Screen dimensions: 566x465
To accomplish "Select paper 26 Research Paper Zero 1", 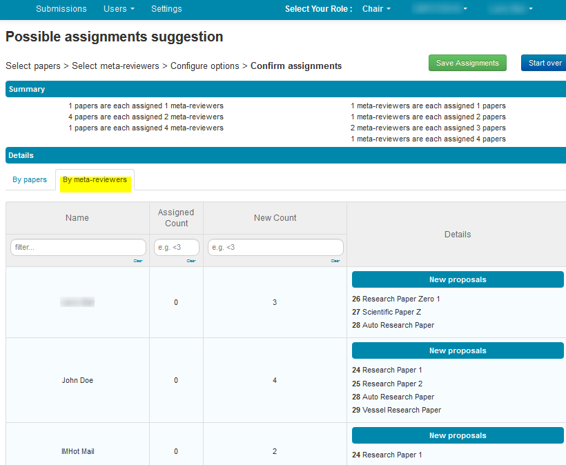I will tap(396, 299).
